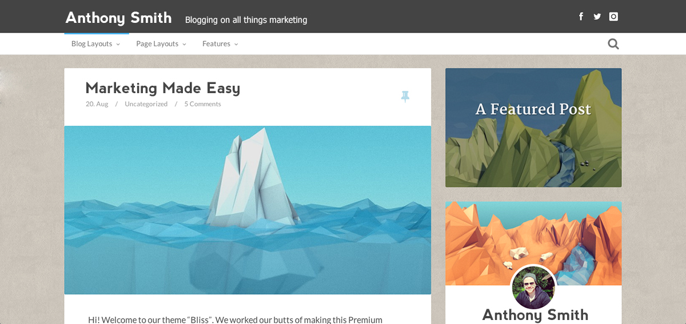686x324 pixels.
Task: Open the Twitter social icon link
Action: (597, 17)
